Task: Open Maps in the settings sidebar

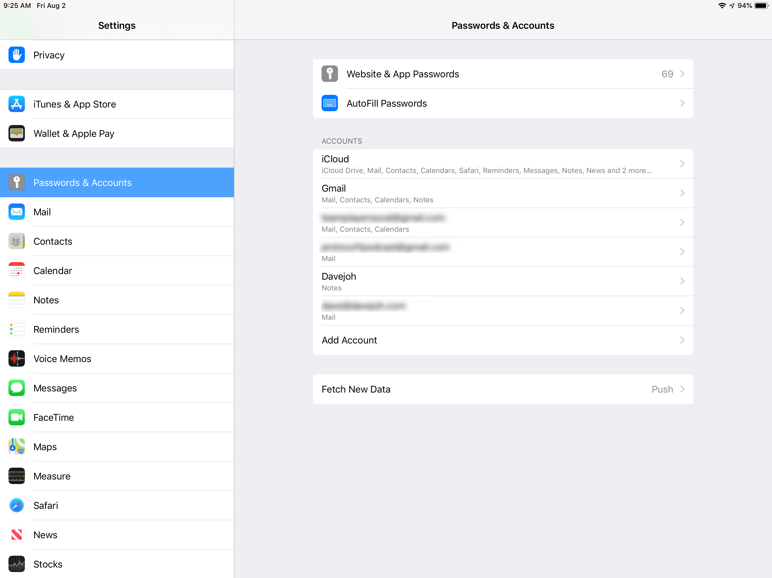Action: tap(117, 446)
